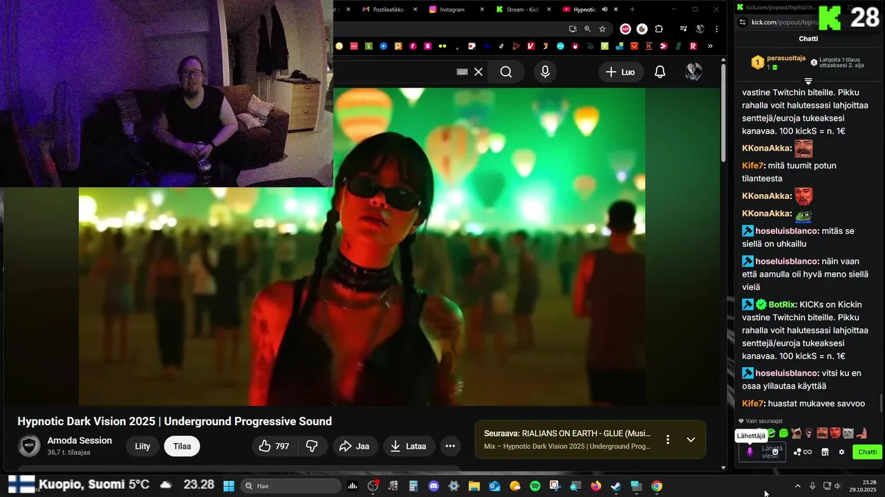Open the Kick chat shop icon
885x497 pixels.
(825, 452)
